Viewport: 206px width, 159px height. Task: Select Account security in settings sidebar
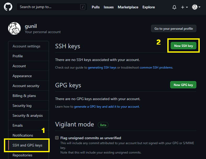pos(28,86)
